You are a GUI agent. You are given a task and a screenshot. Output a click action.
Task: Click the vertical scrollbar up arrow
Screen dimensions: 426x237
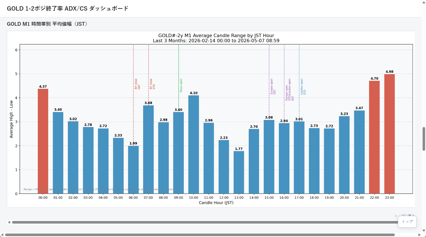click(424, 2)
